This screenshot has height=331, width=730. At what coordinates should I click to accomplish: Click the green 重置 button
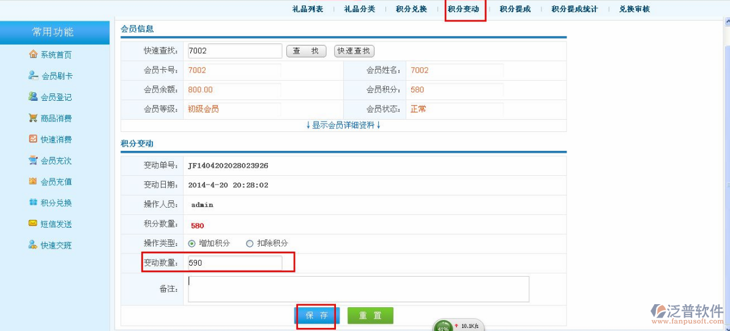(x=370, y=316)
